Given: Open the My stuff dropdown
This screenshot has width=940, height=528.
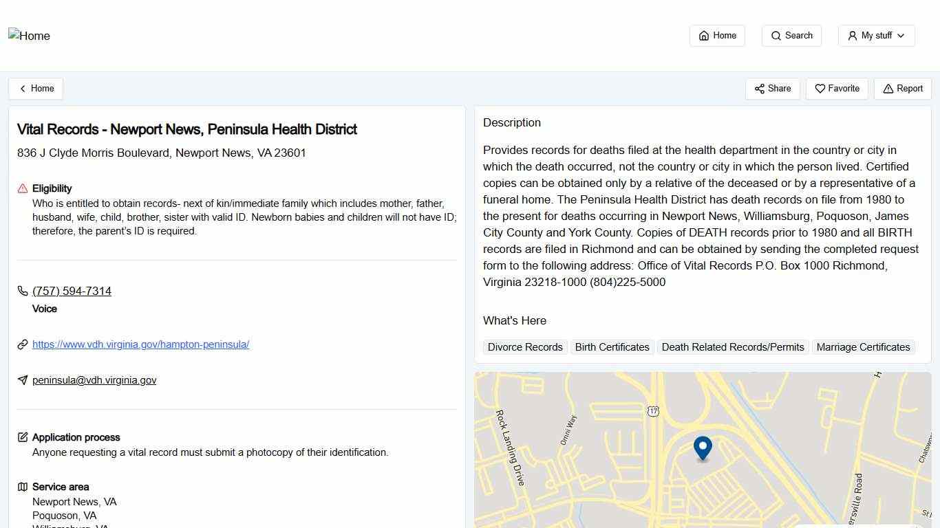Looking at the screenshot, I should (x=876, y=35).
